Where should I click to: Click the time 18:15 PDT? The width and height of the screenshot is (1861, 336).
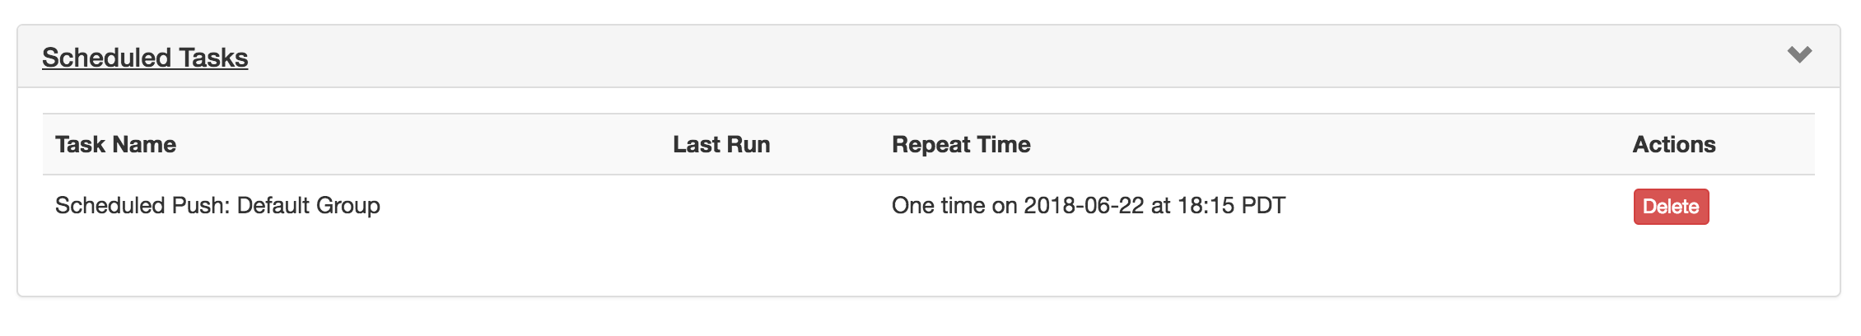[1231, 206]
